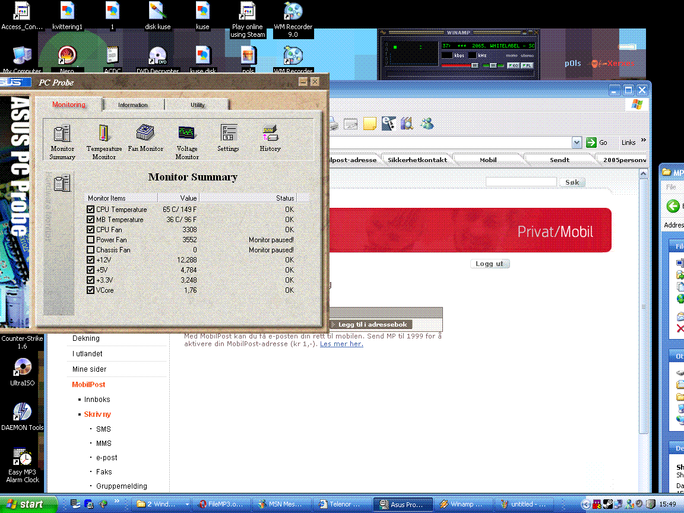684x513 pixels.
Task: Click the research book icon in browser toolbar
Action: (x=407, y=124)
